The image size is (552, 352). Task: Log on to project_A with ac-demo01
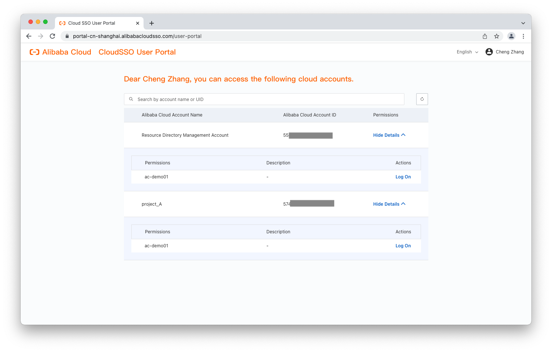[x=403, y=246]
